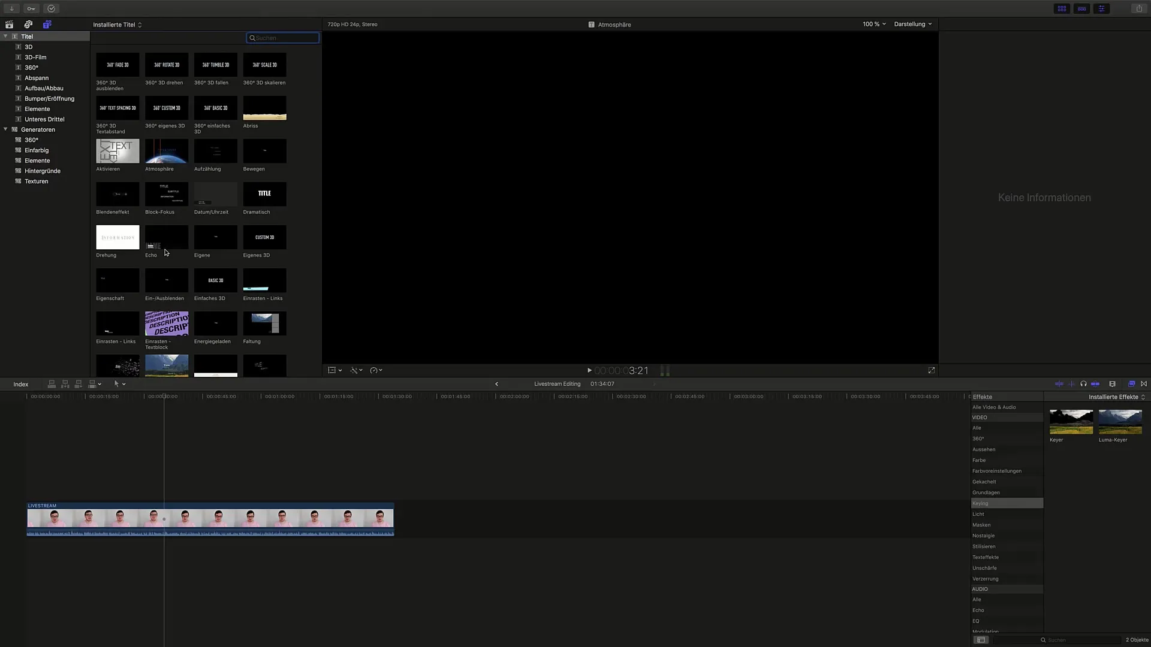This screenshot has height=647, width=1151.
Task: Insert clip into storyline icon
Action: tap(65, 384)
